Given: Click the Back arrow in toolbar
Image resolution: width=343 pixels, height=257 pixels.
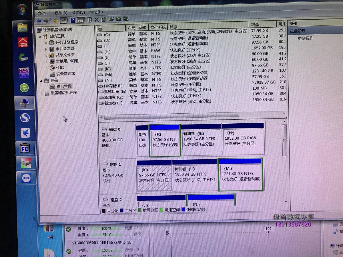Looking at the screenshot, I should click(39, 21).
